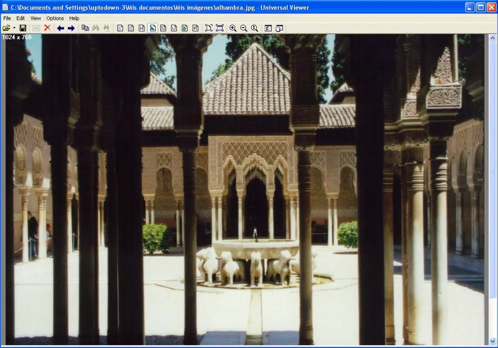The width and height of the screenshot is (498, 348).
Task: Click the scroll down arrow of vertical scrollbar
Action: tap(493, 341)
